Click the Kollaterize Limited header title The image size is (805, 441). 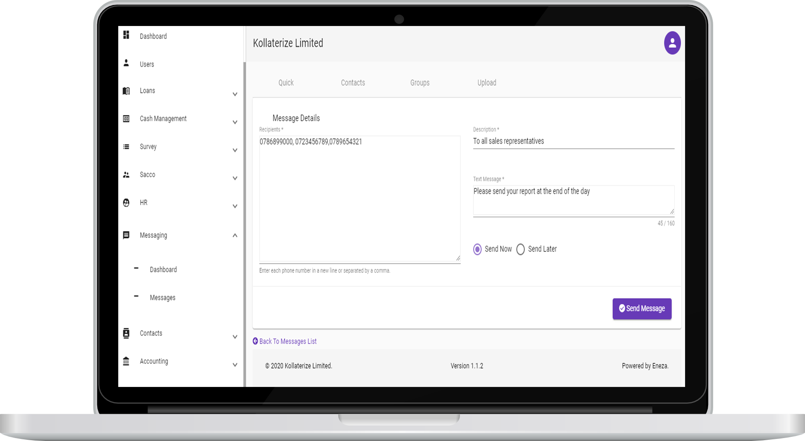288,43
